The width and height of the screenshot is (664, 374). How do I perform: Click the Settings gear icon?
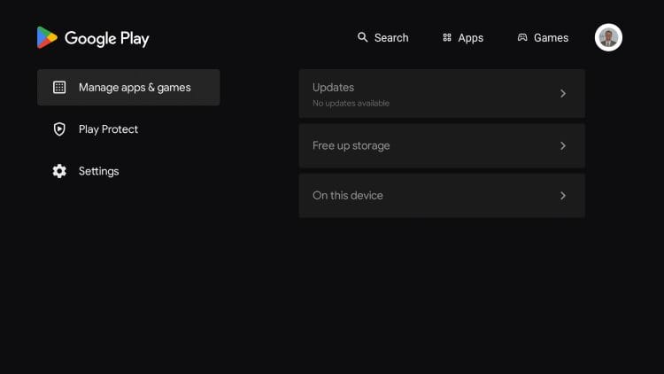[x=59, y=171]
